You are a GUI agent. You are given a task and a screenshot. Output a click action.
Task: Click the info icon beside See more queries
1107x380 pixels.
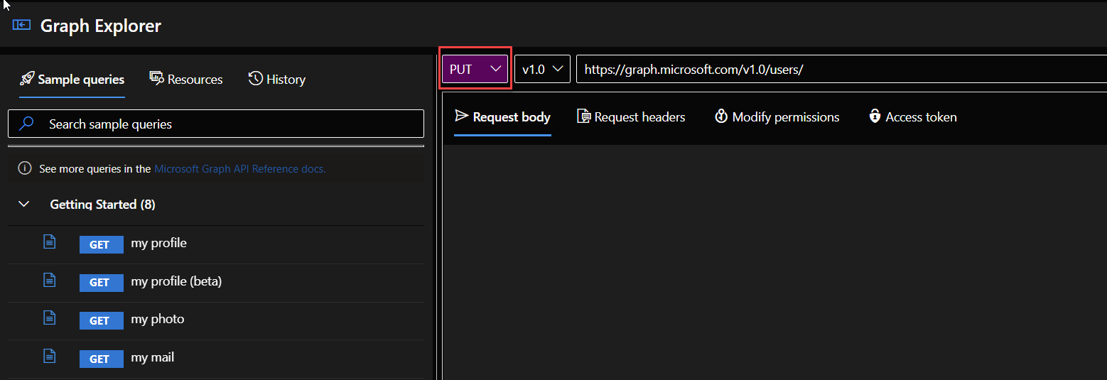pyautogui.click(x=25, y=168)
